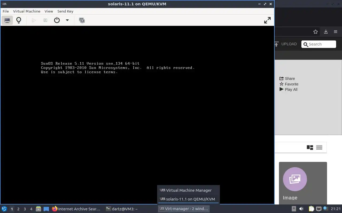Viewport: 342px width, 213px height.
Task: Select solaris-11.1 on QEMU/KVM popup entry
Action: click(188, 199)
